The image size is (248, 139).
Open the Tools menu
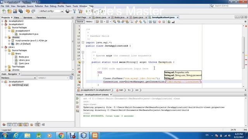click(x=75, y=6)
